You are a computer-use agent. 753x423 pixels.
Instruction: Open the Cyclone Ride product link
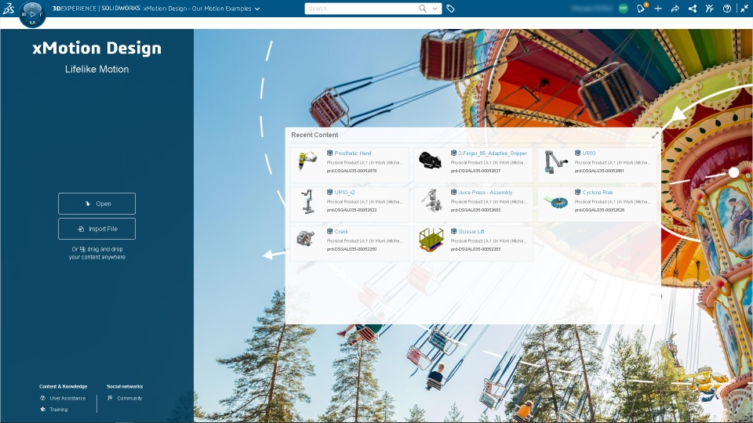coord(598,193)
